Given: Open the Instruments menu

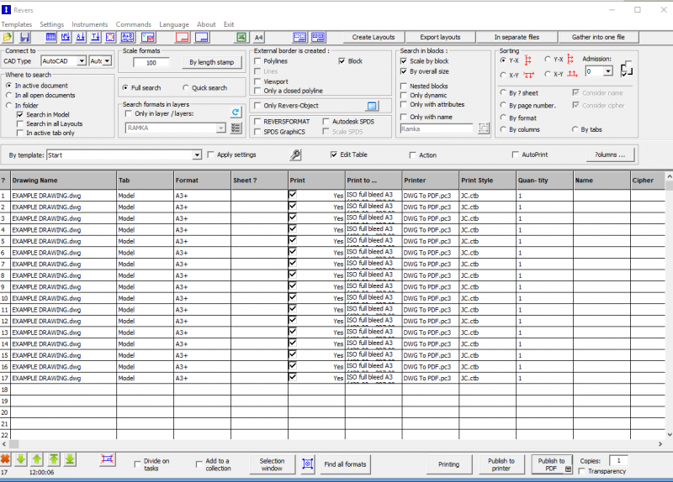Looking at the screenshot, I should coord(89,24).
